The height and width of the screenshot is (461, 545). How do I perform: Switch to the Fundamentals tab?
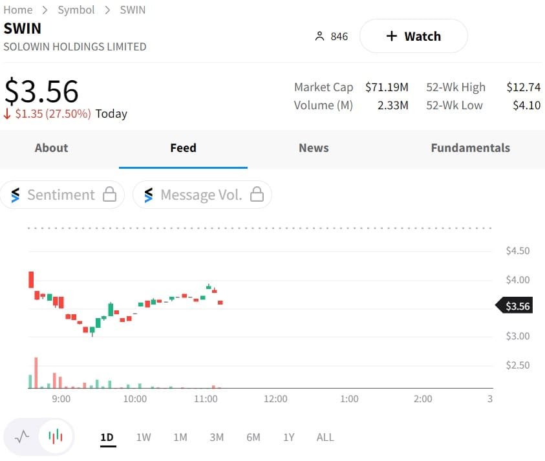pos(470,148)
